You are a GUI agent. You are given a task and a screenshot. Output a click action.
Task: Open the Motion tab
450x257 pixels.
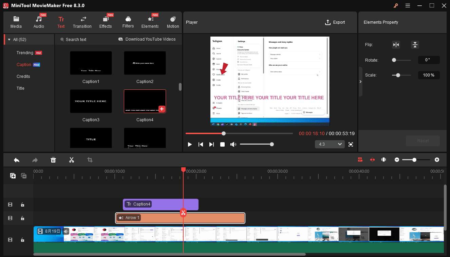click(x=173, y=22)
